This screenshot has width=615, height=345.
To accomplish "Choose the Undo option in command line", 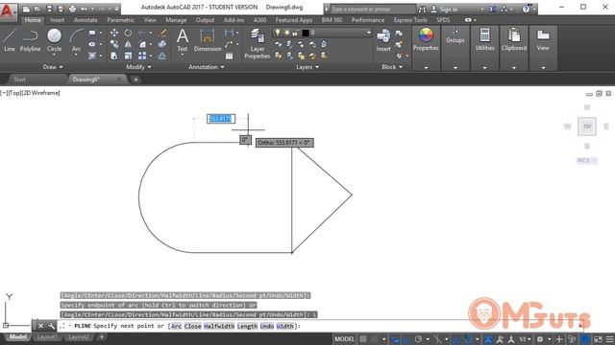I will (267, 326).
